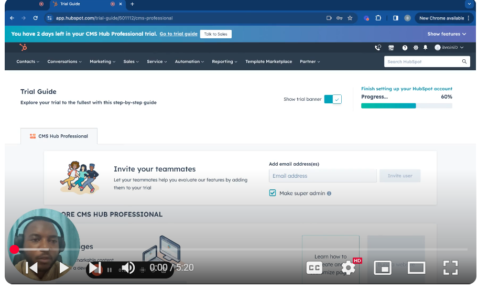Open Template Marketplace in navigation
Image resolution: width=488 pixels, height=289 pixels.
coord(268,62)
